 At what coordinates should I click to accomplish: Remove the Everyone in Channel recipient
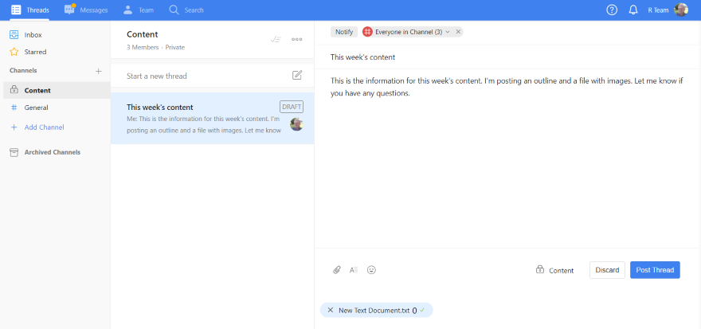coord(458,32)
